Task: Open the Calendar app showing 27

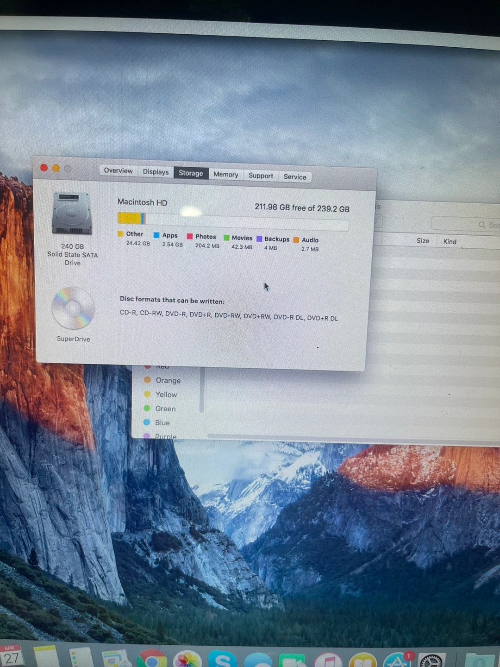Action: pyautogui.click(x=12, y=657)
